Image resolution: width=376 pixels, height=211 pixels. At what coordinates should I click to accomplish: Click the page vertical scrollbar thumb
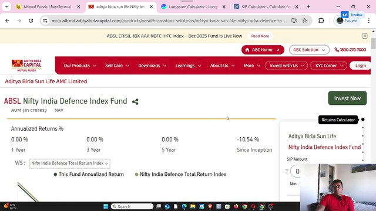click(374, 43)
